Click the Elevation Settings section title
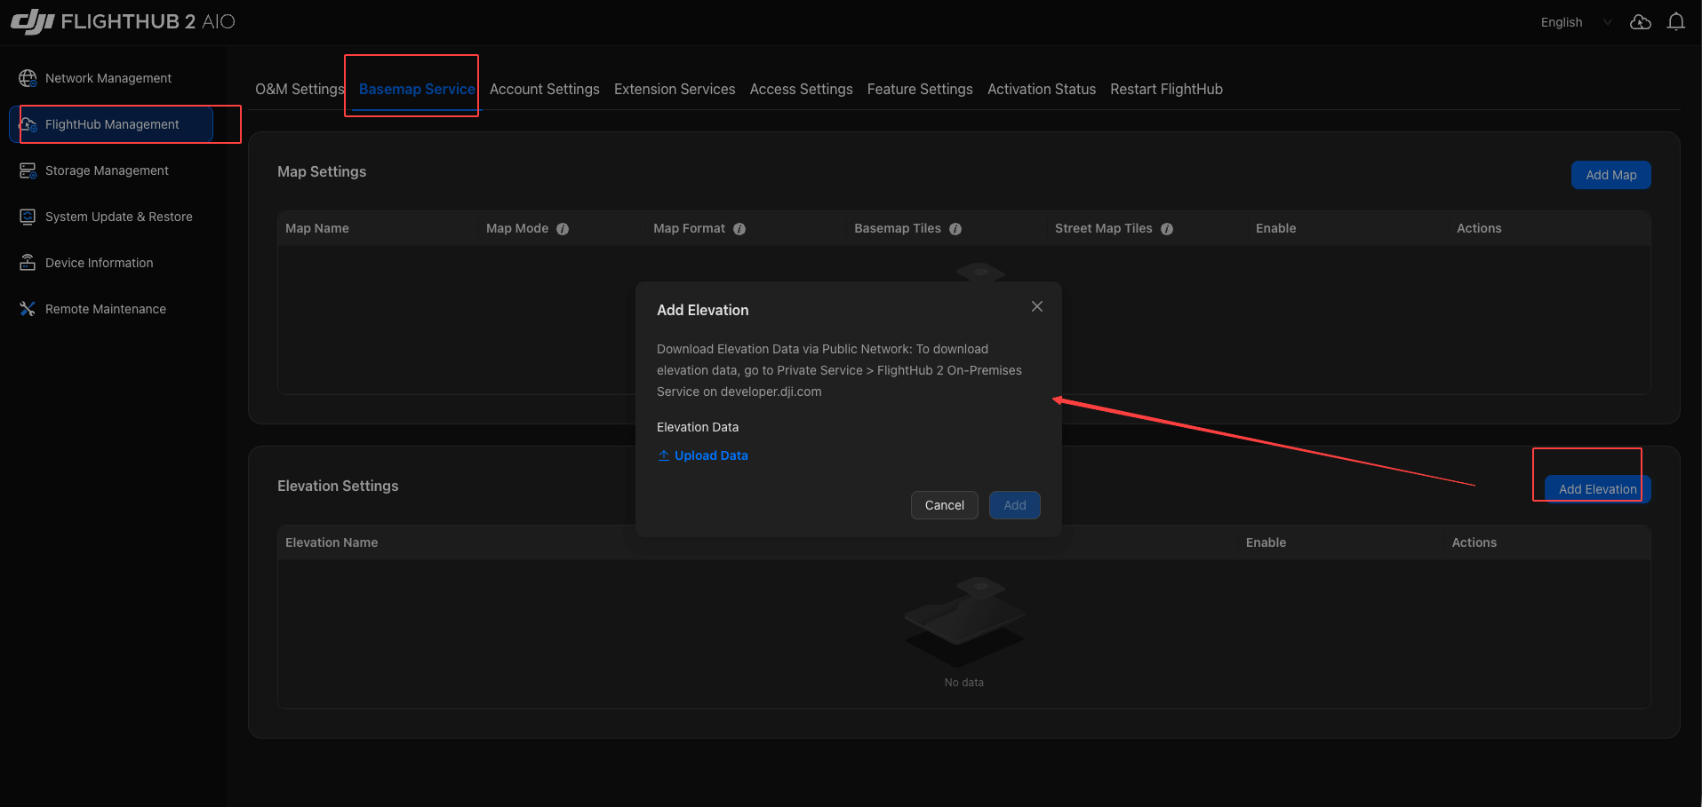This screenshot has width=1702, height=807. coord(338,486)
